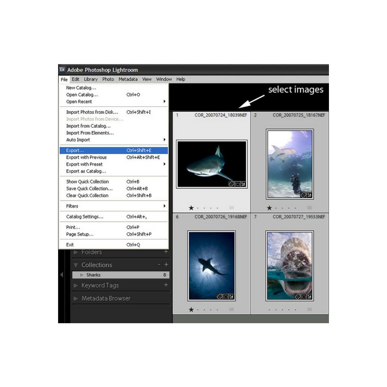Click the left panel collapse arrow
The image size is (387, 387).
pyautogui.click(x=62, y=275)
